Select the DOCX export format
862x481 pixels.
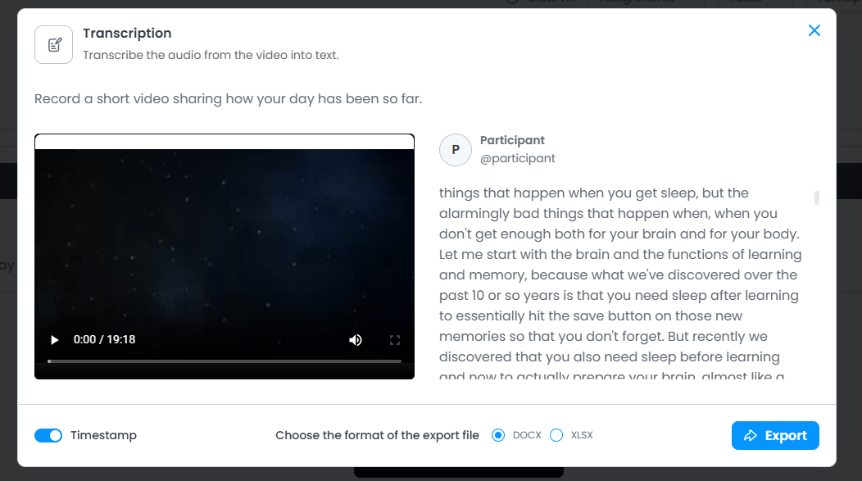[498, 435]
